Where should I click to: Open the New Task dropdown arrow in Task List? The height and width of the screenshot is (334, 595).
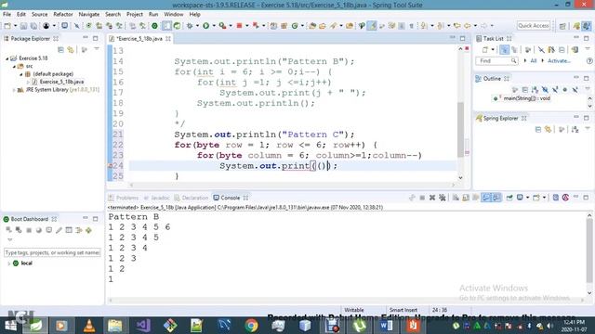point(493,49)
